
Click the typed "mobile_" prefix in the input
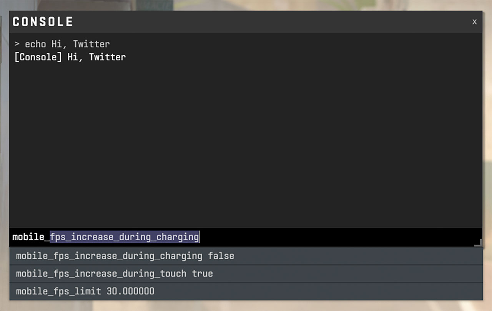pyautogui.click(x=31, y=237)
